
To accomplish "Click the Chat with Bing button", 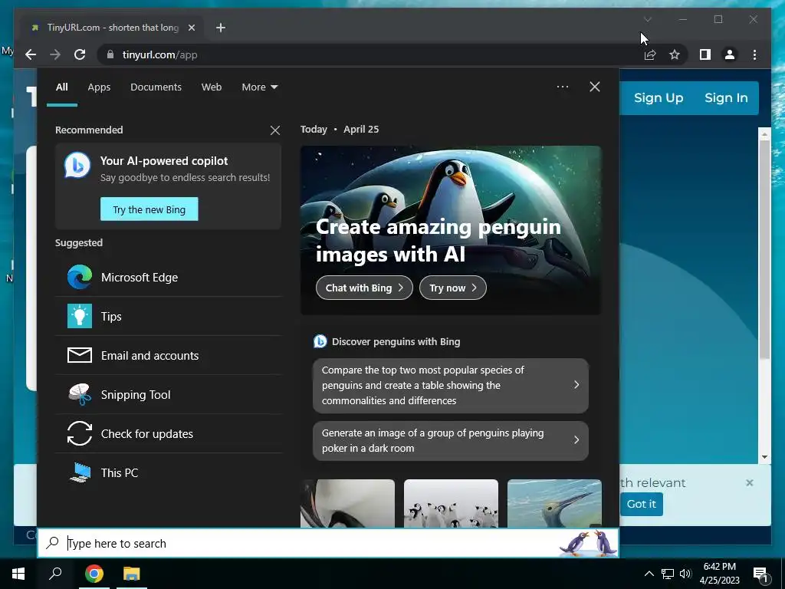I will (x=364, y=288).
